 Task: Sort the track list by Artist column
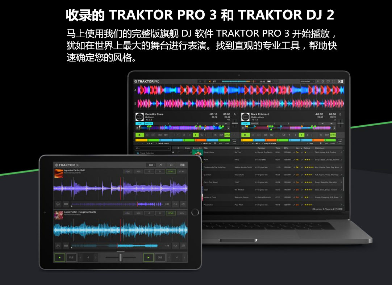pos(237,148)
